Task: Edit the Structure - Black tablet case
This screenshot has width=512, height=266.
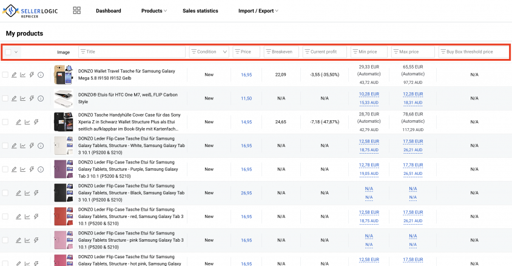Action: 19,193
